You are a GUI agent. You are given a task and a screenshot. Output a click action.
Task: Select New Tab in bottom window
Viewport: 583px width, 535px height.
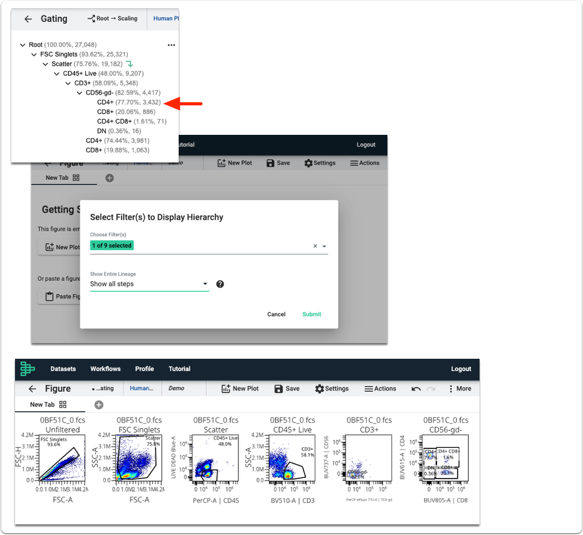point(43,405)
